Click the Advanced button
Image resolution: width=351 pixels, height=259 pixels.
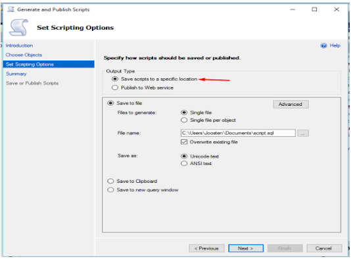(291, 105)
